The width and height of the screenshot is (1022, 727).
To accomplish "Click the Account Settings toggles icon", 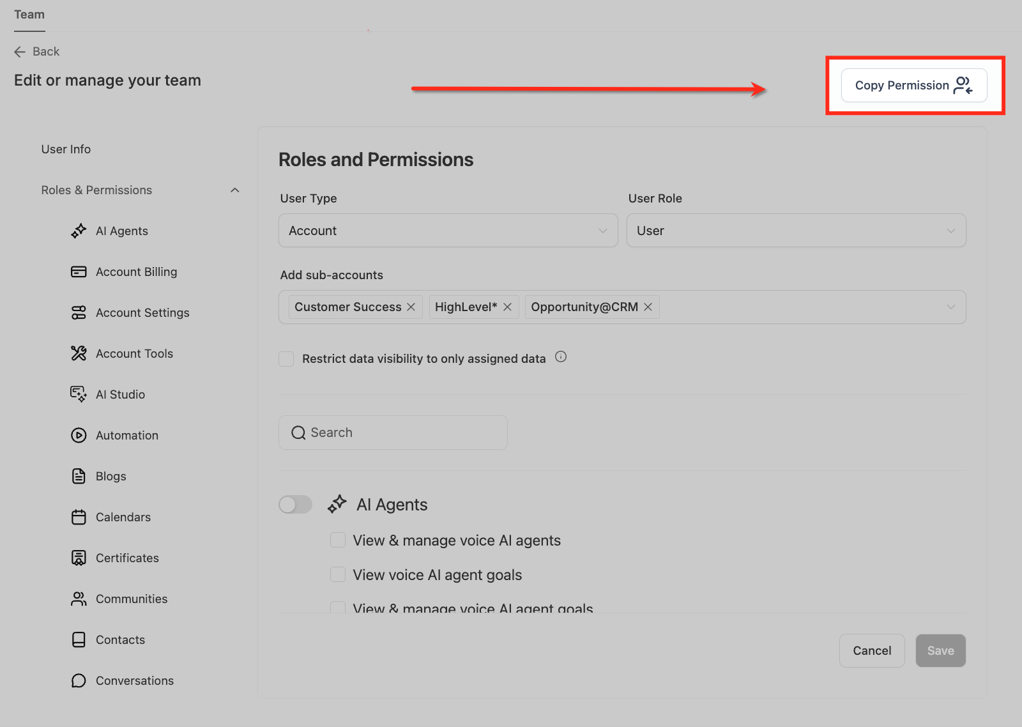I will 79,312.
